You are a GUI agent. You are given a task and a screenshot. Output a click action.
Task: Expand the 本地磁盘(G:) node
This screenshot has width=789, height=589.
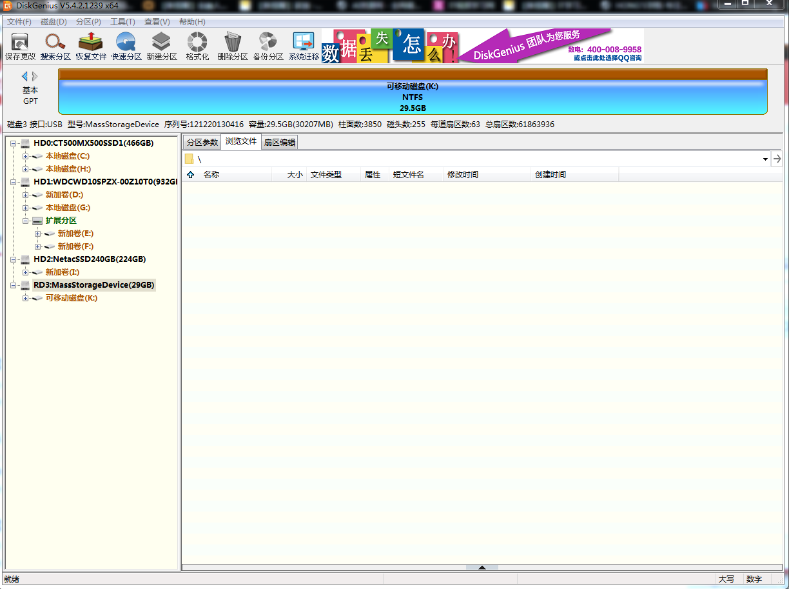point(25,208)
